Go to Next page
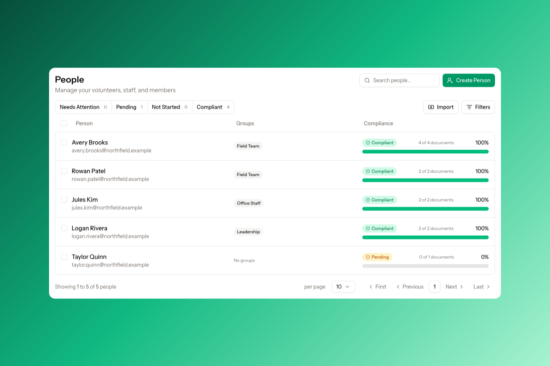The width and height of the screenshot is (550, 366). click(454, 287)
